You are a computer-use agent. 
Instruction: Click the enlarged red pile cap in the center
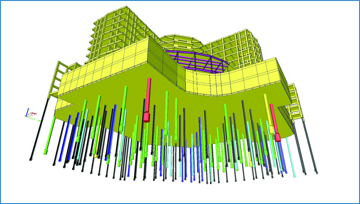146,117
